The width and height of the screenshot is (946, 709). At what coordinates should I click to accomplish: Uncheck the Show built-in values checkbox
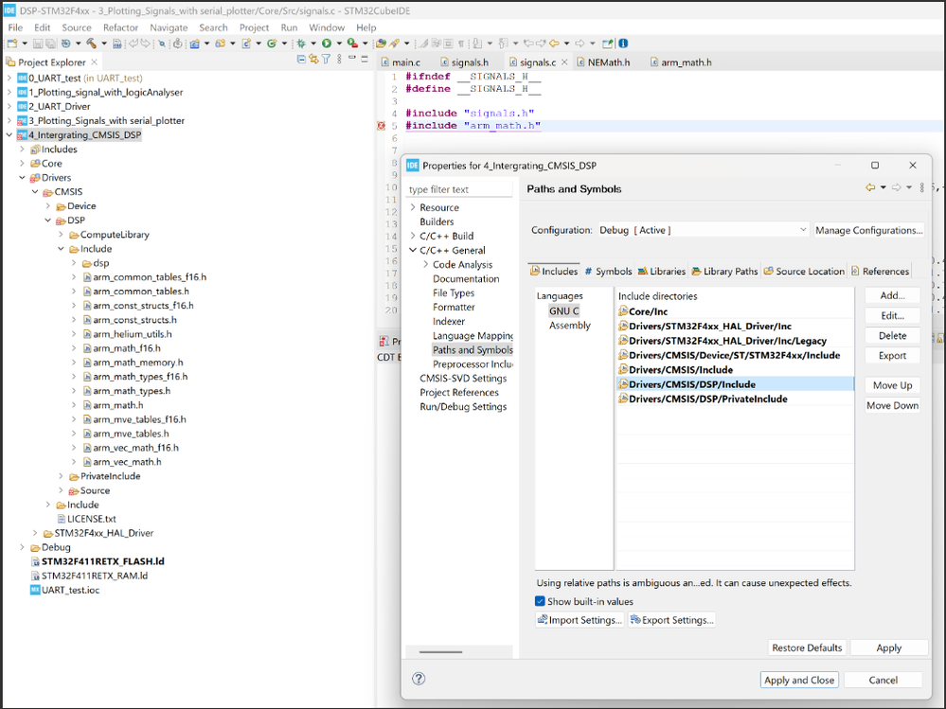tap(540, 601)
